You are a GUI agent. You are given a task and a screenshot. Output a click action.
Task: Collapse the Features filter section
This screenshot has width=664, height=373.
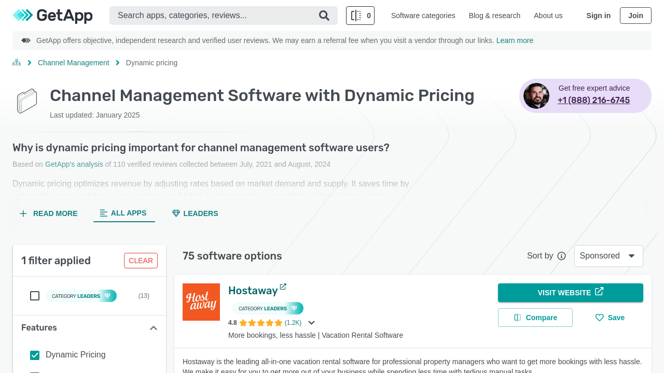(x=154, y=328)
